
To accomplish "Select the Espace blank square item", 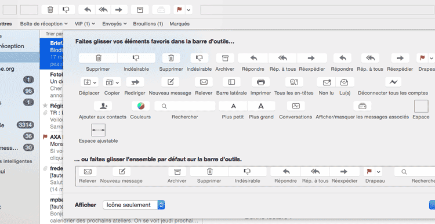I will (x=421, y=107).
